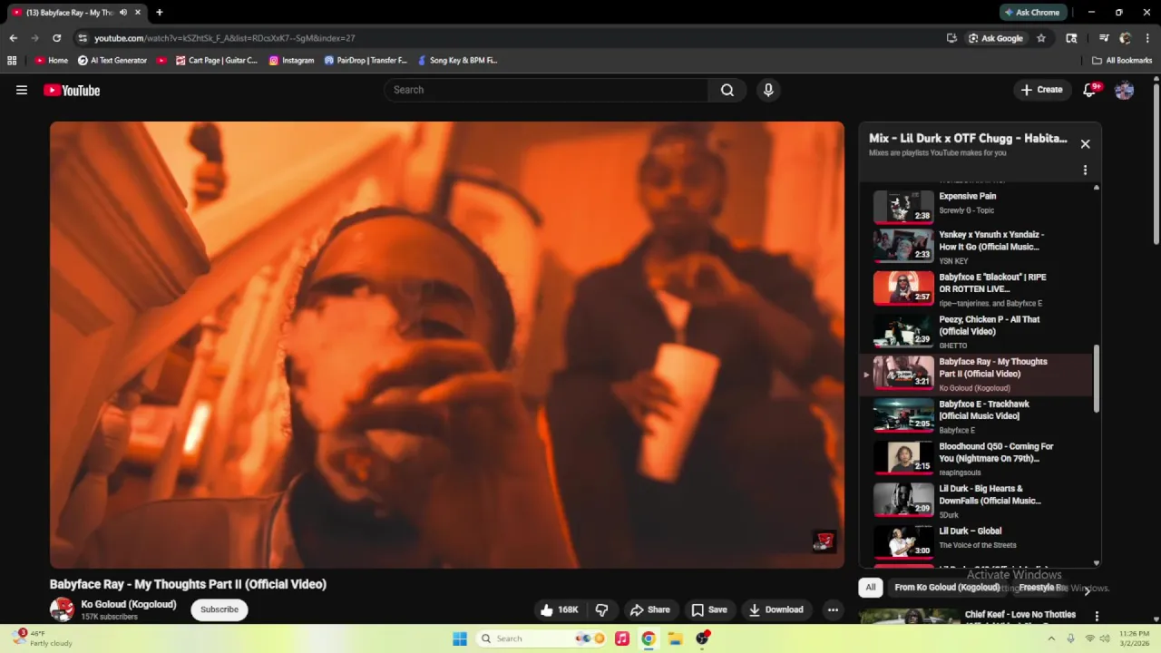
Task: Share the video
Action: coord(650,609)
